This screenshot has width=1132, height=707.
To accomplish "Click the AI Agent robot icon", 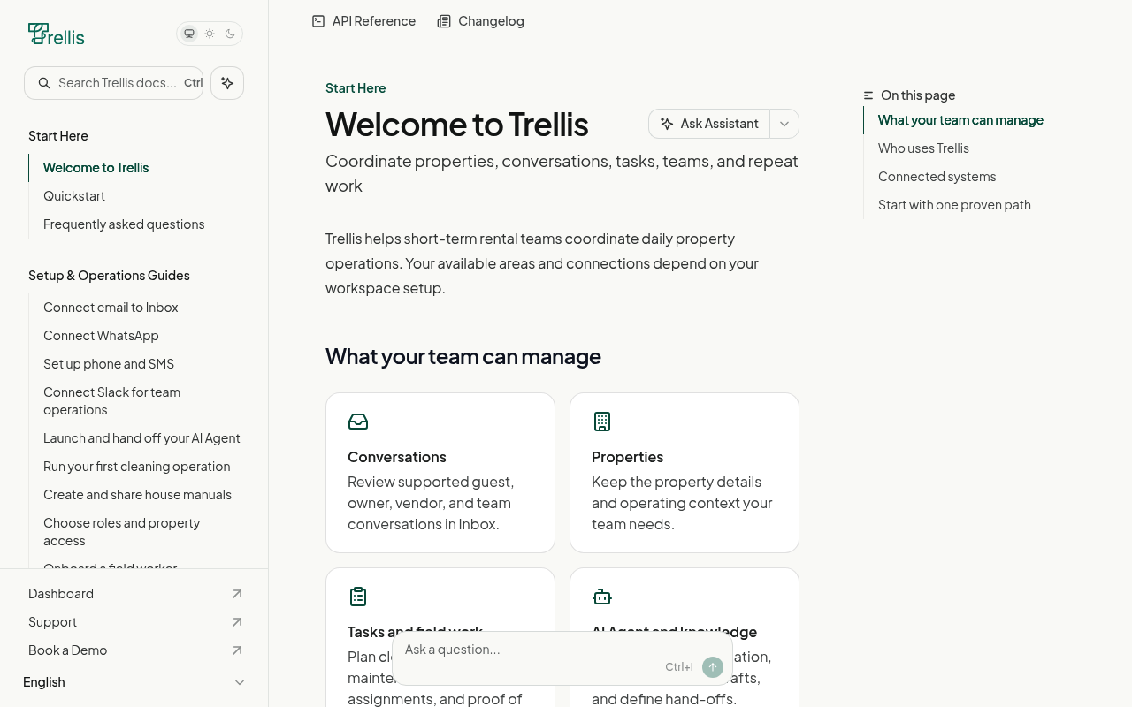I will tap(602, 597).
